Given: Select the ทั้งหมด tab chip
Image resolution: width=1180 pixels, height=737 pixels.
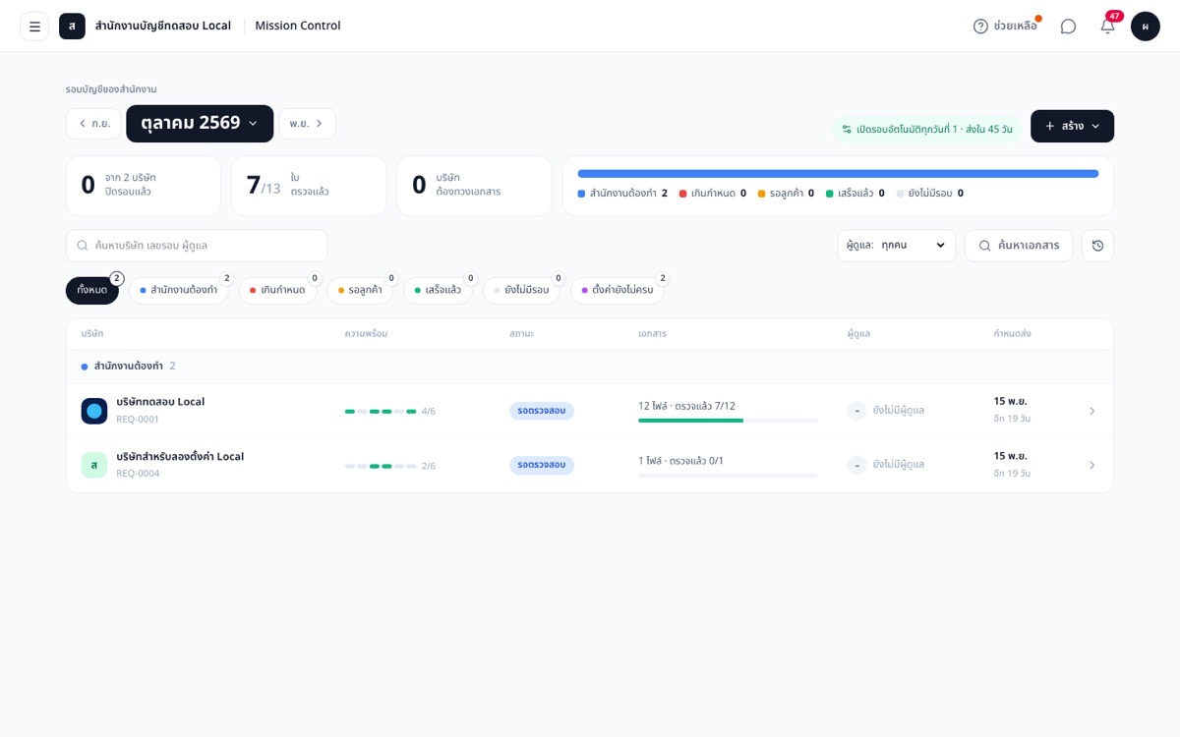Looking at the screenshot, I should tap(92, 290).
